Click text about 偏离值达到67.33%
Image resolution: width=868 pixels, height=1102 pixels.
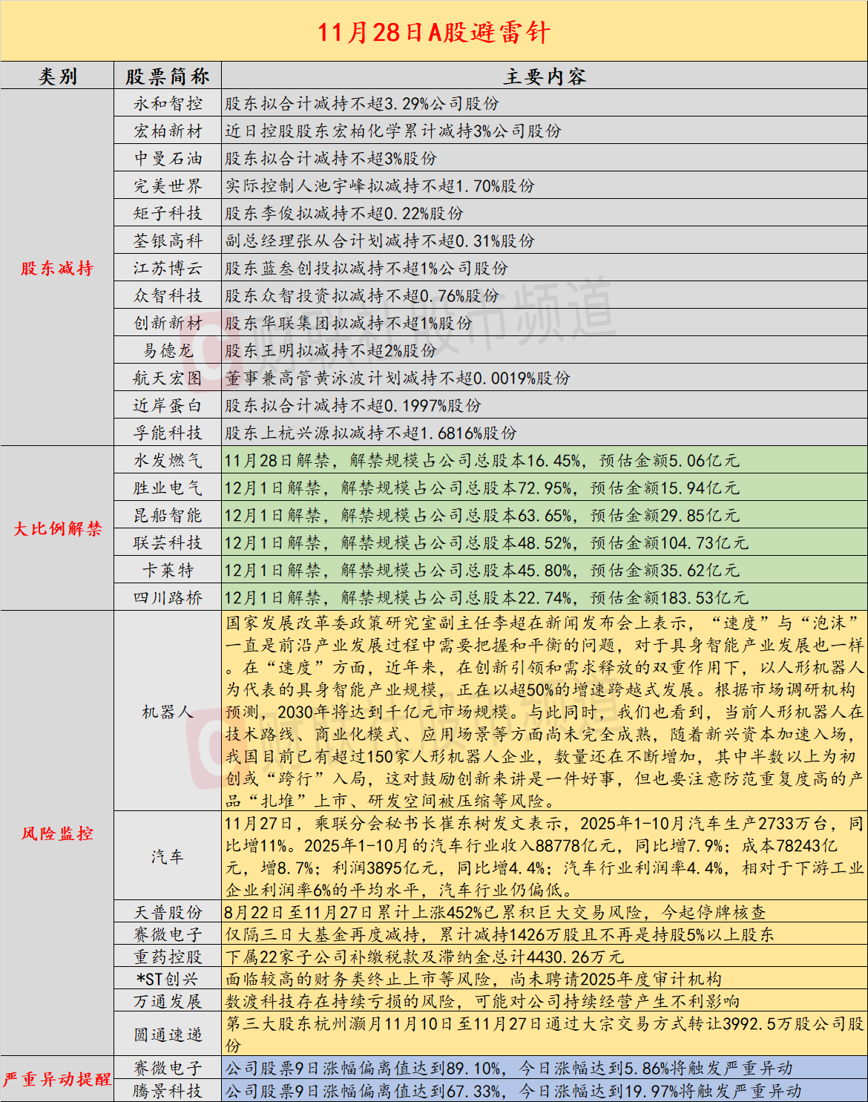[x=513, y=1091]
